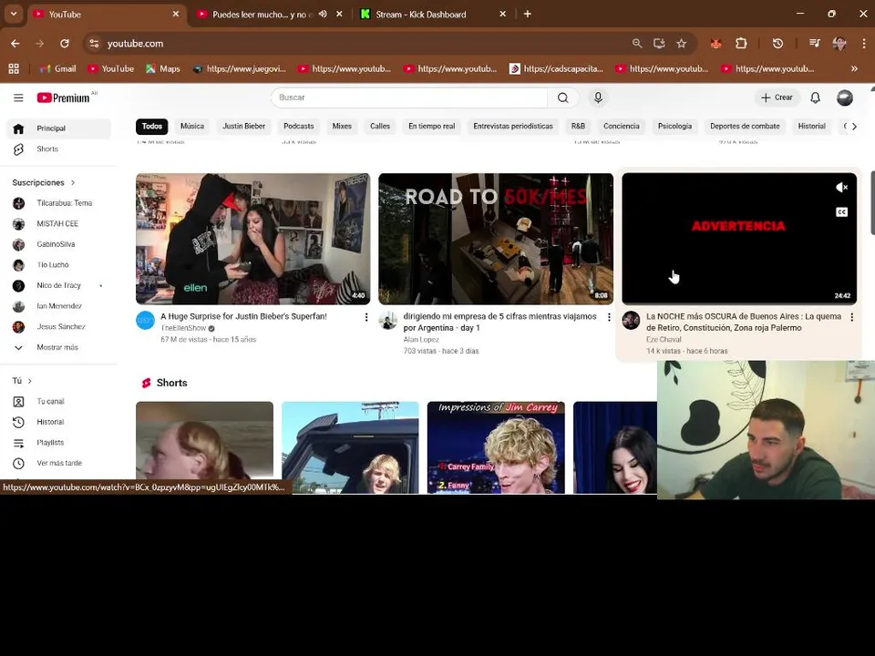
Task: Open Tu canal in sidebar
Action: (58, 401)
